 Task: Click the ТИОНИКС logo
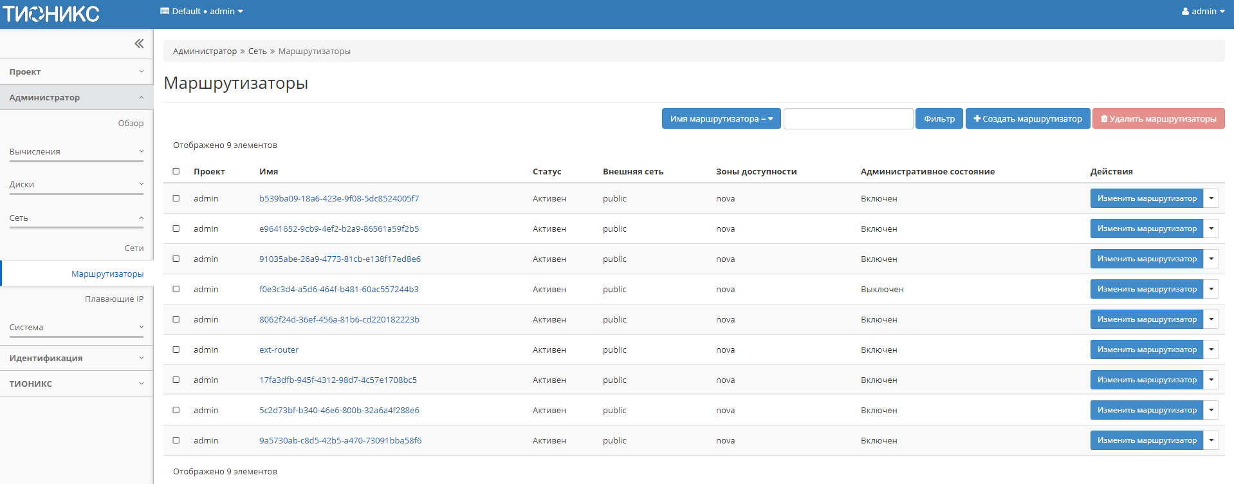(x=51, y=14)
